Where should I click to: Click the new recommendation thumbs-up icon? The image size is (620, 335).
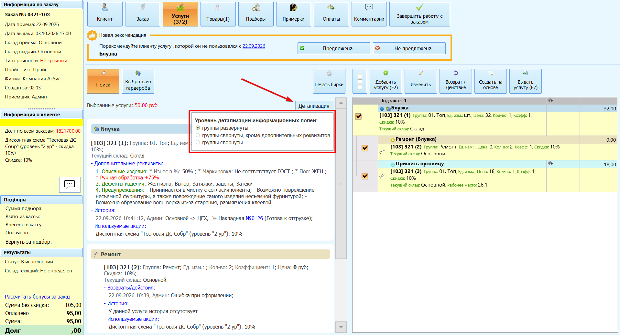point(92,35)
